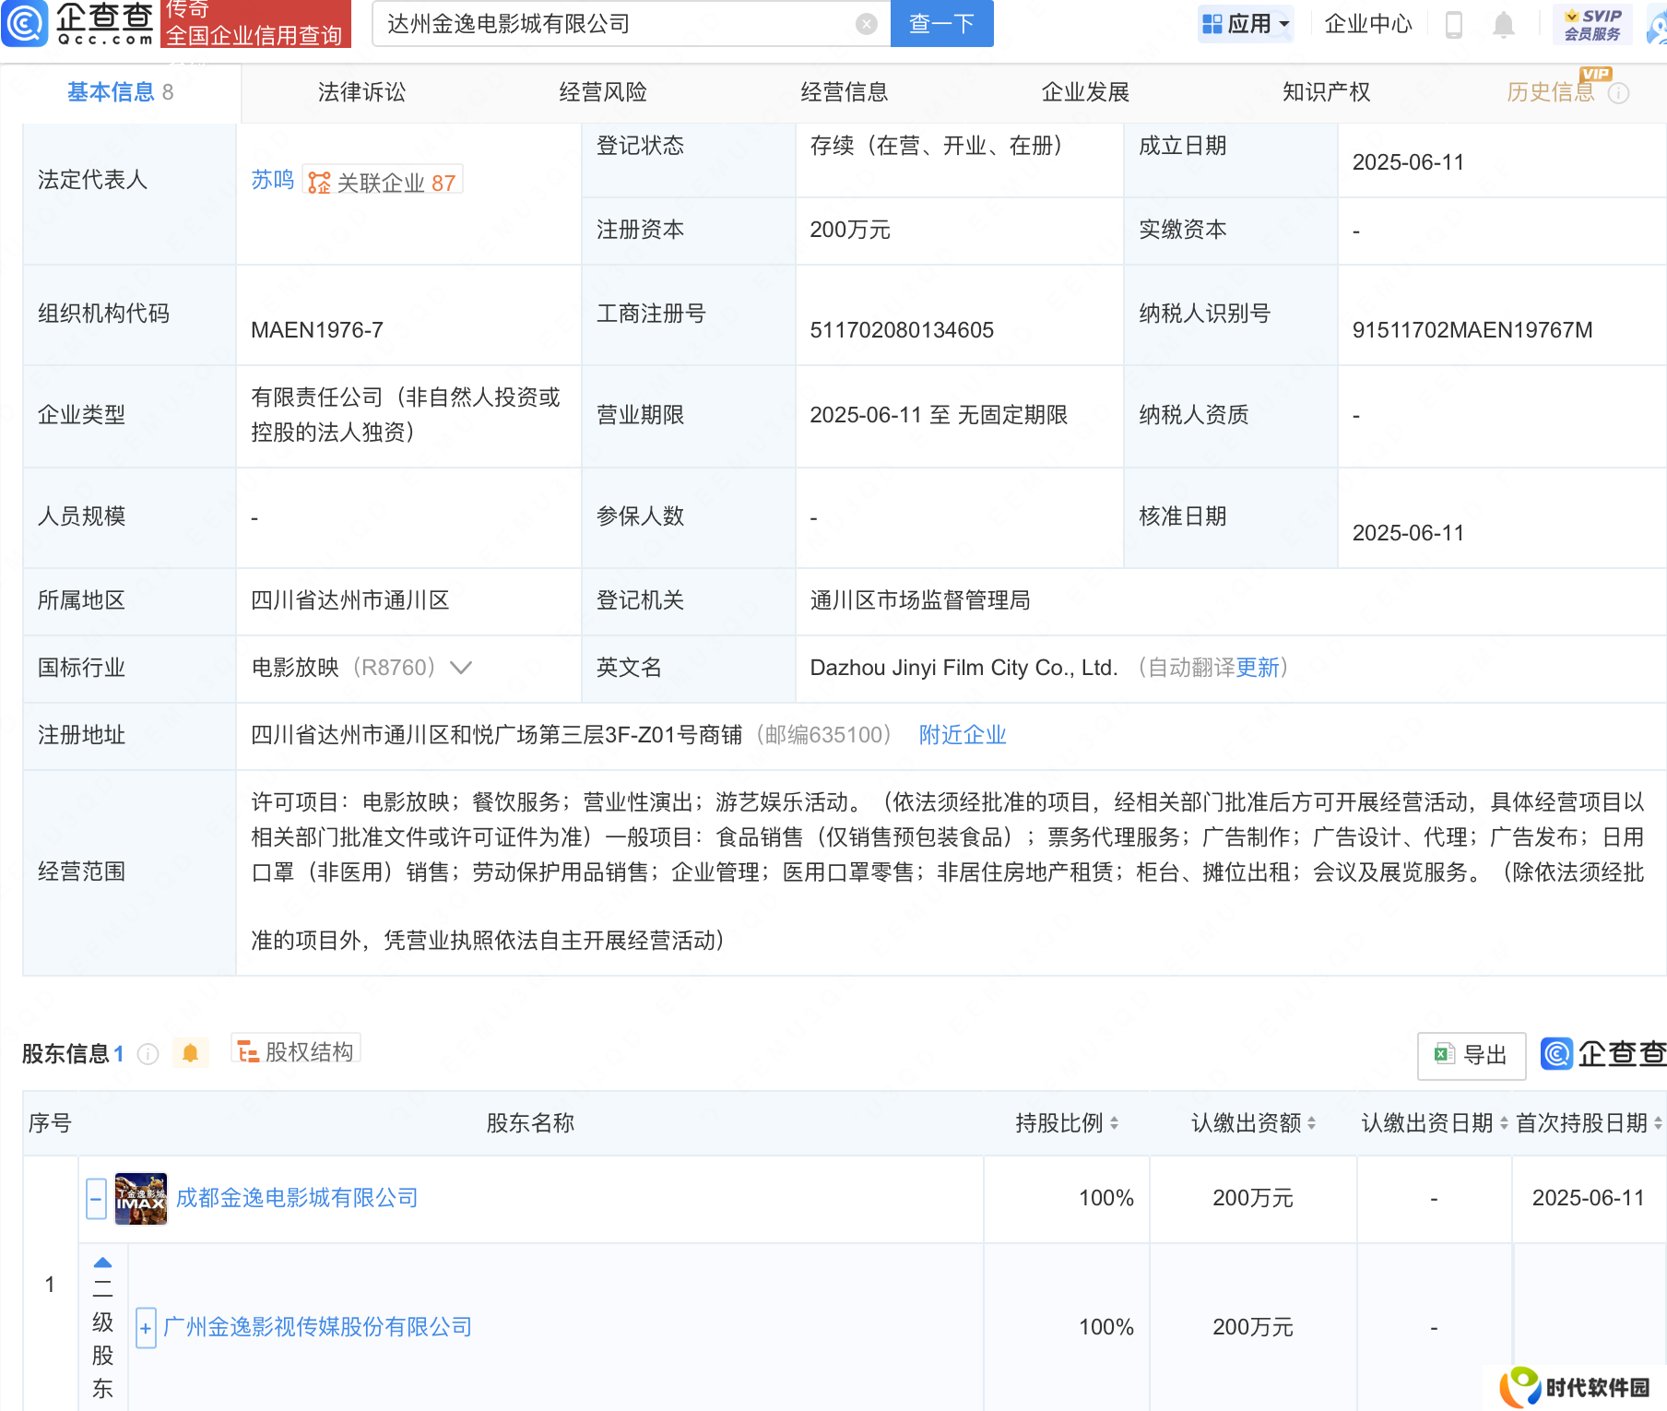Click the SVIP 会员服务 badge

coord(1592,24)
